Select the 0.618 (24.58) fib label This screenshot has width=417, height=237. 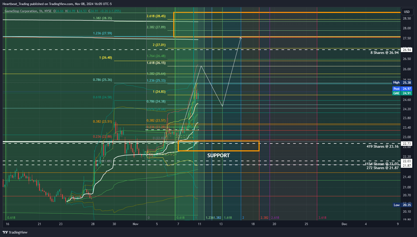[x=102, y=97]
